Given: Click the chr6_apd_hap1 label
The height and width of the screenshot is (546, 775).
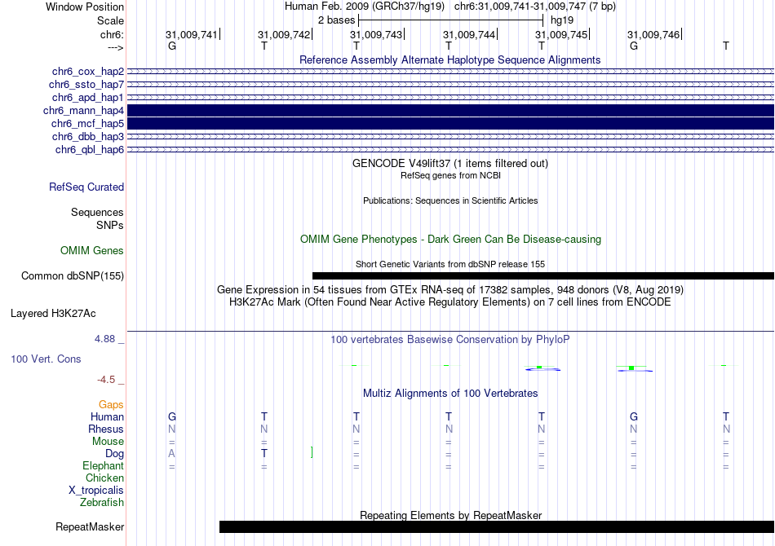Looking at the screenshot, I should 88,97.
